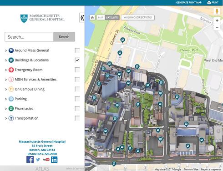Image resolution: width=223 pixels, height=171 pixels.
Task: Open the LinkedIn icon in the sidebar footer
Action: (x=54, y=160)
